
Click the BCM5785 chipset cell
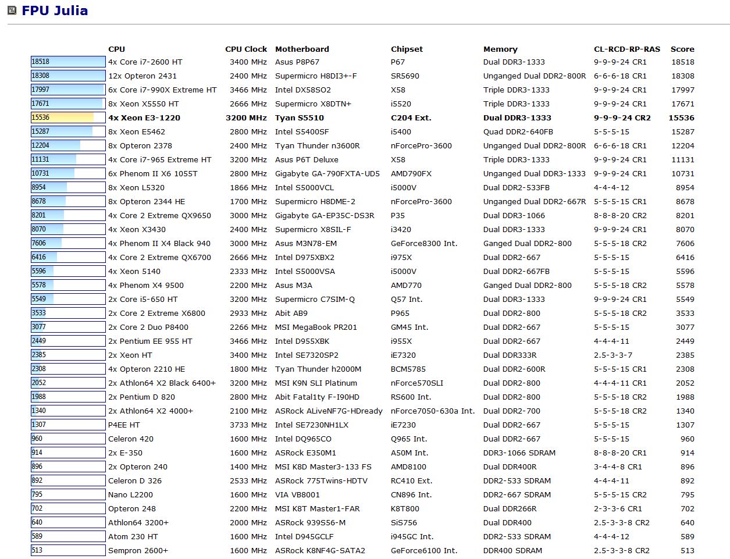(x=408, y=369)
